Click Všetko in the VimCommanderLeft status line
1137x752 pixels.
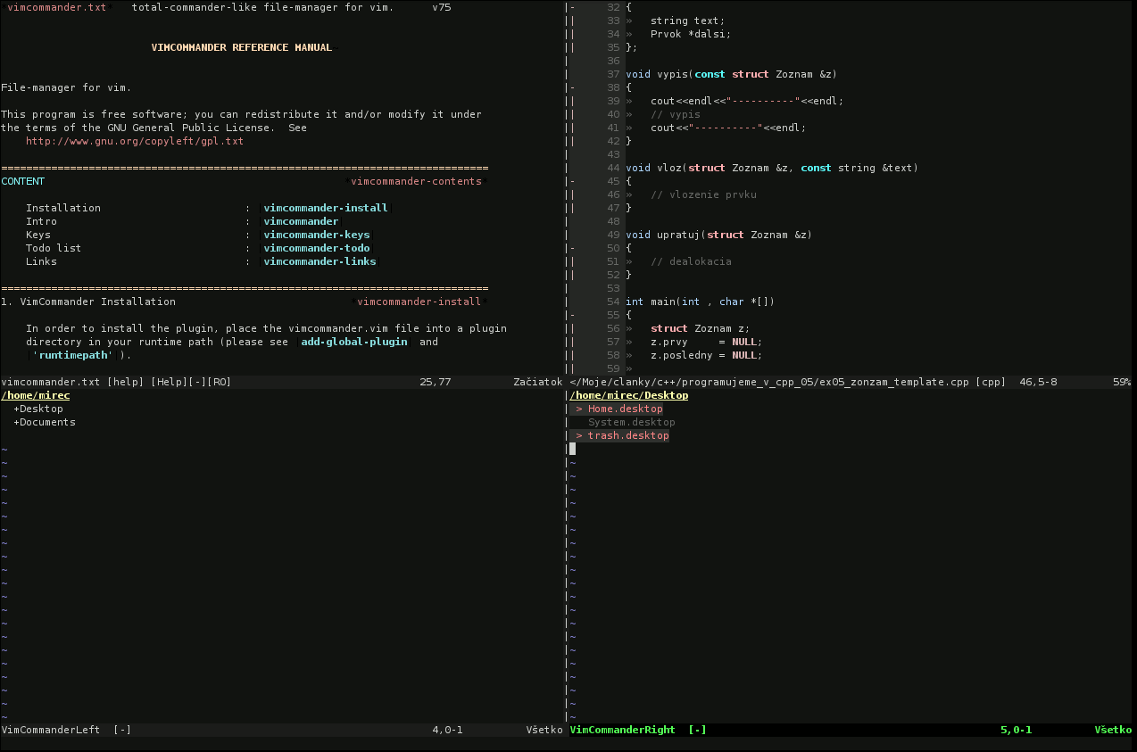click(544, 730)
